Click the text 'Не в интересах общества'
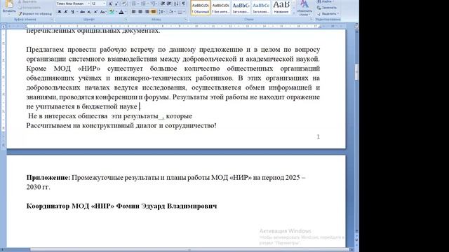 (x=67, y=116)
